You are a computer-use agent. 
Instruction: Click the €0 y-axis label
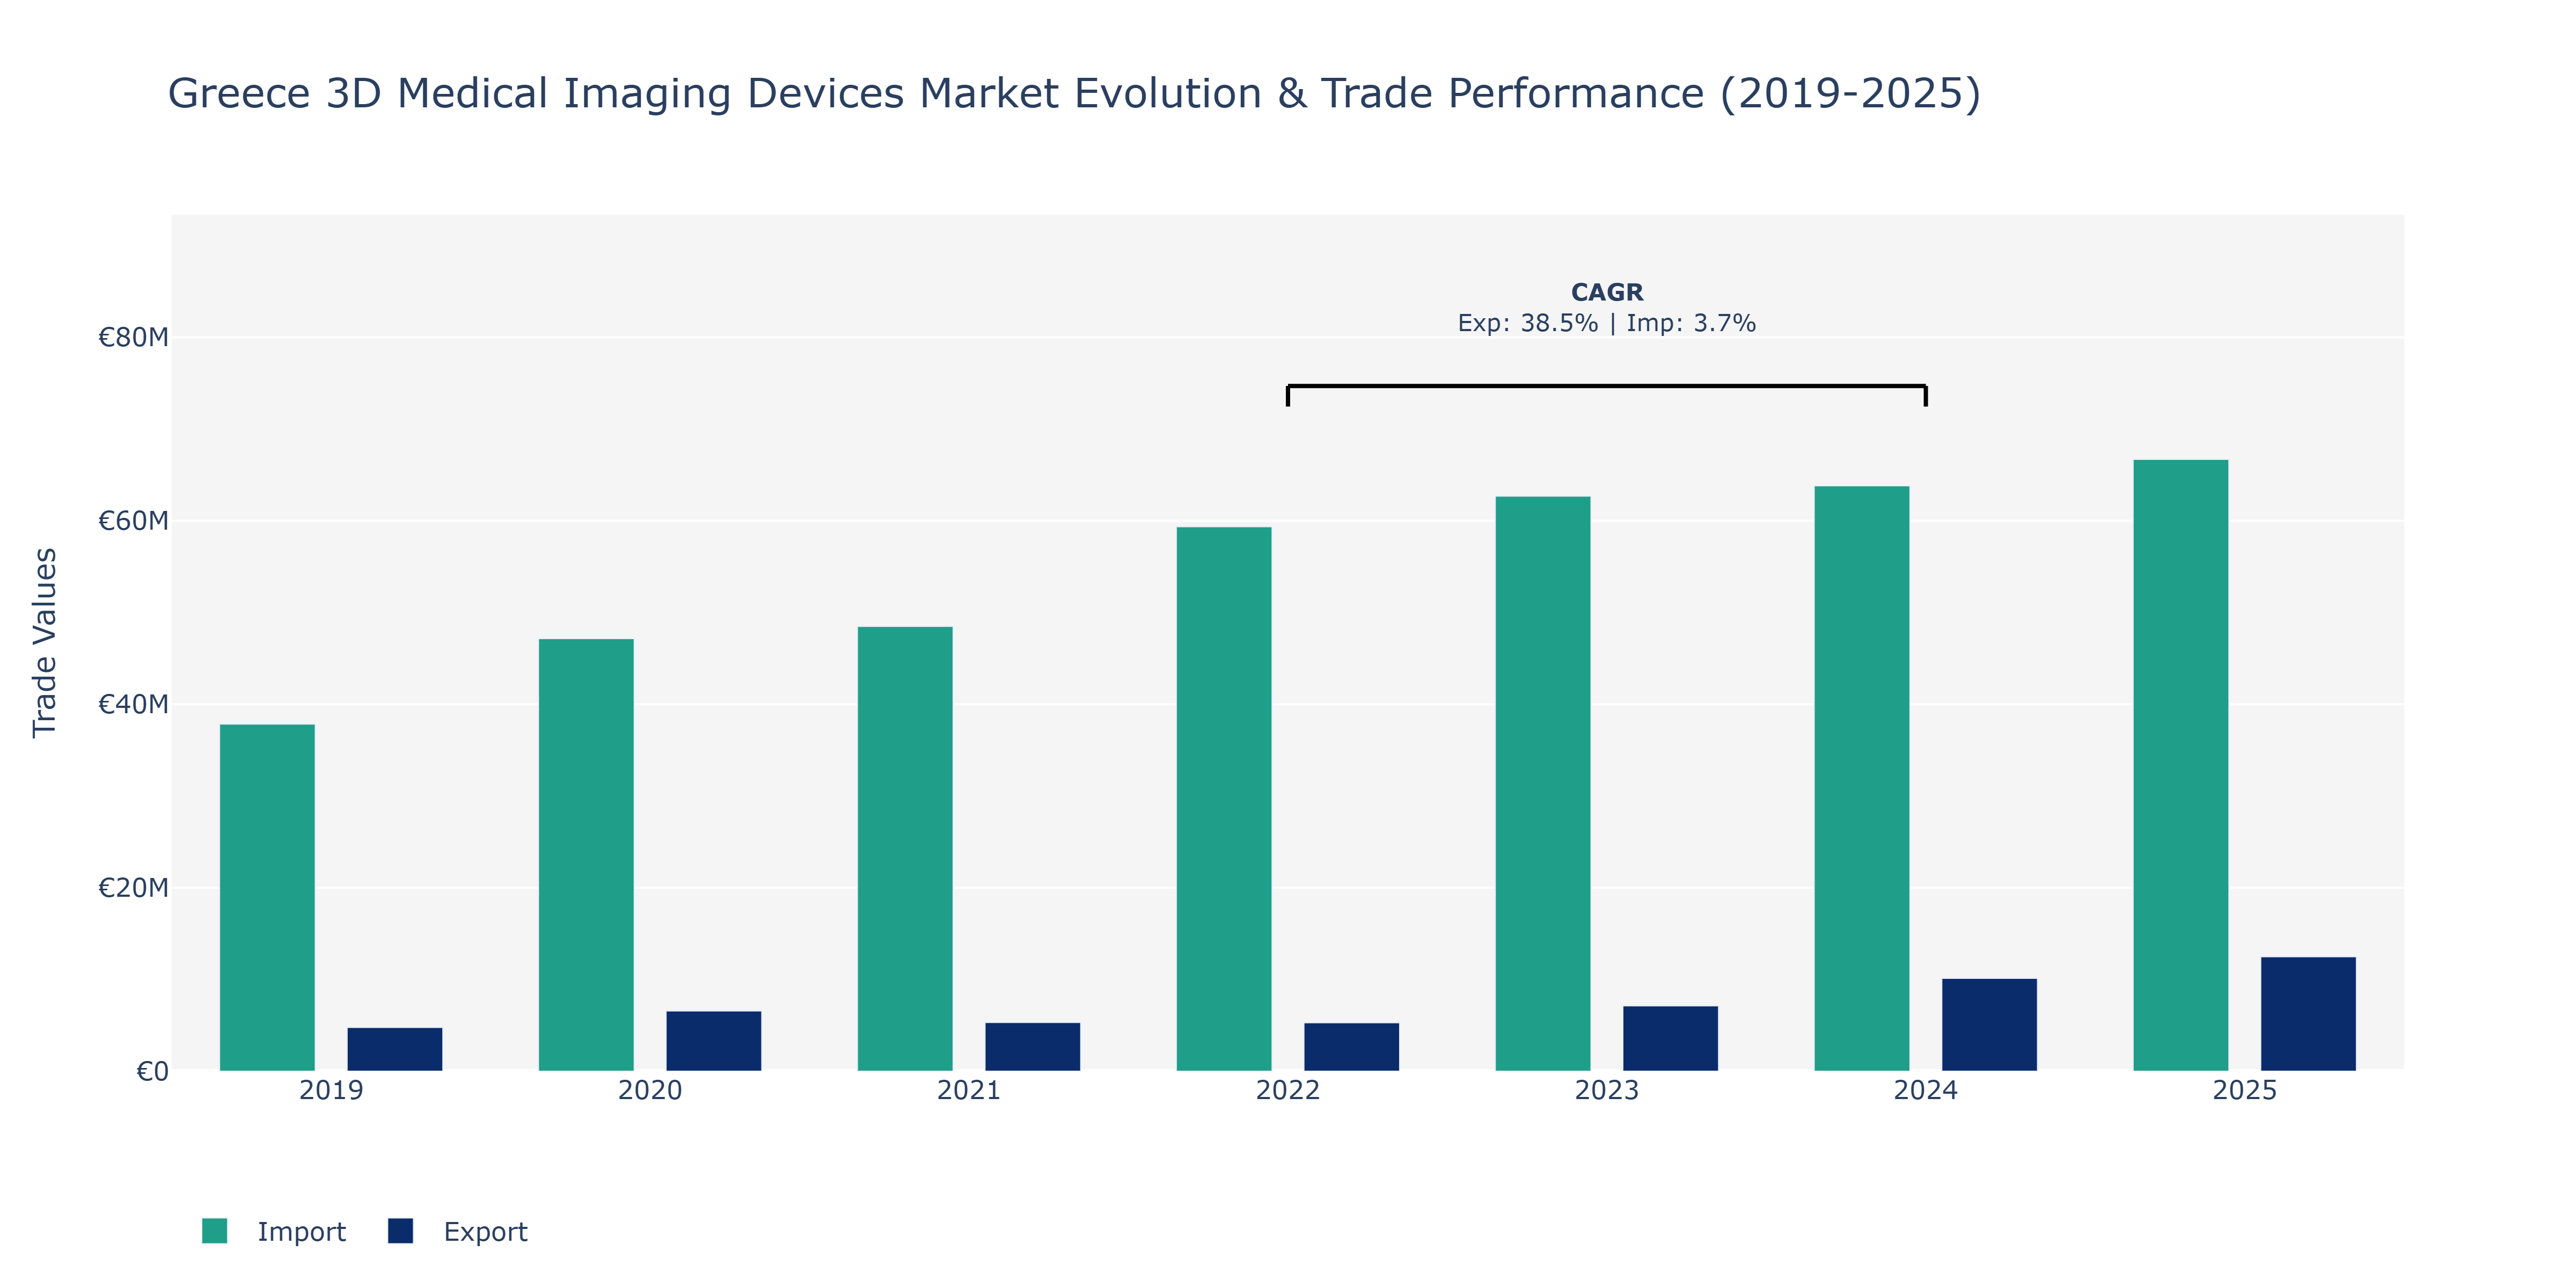[153, 1071]
